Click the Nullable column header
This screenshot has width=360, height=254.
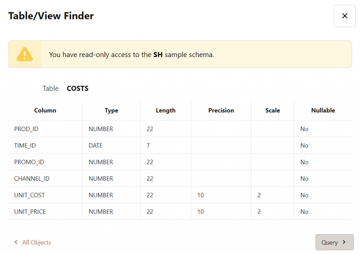[x=323, y=110]
